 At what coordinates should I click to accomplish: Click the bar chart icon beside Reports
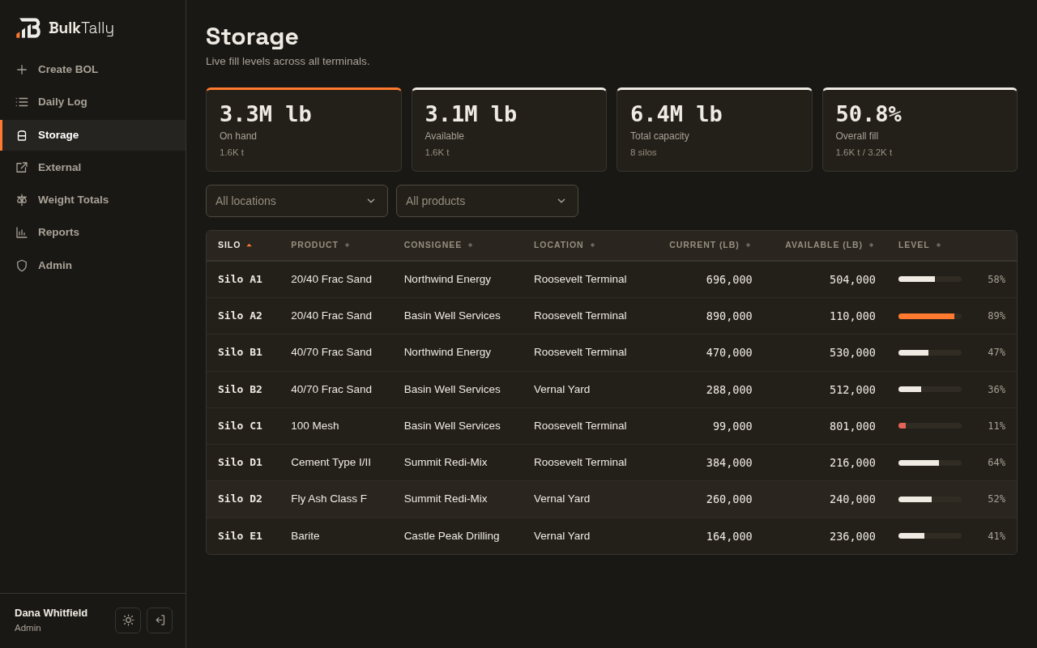pos(22,232)
